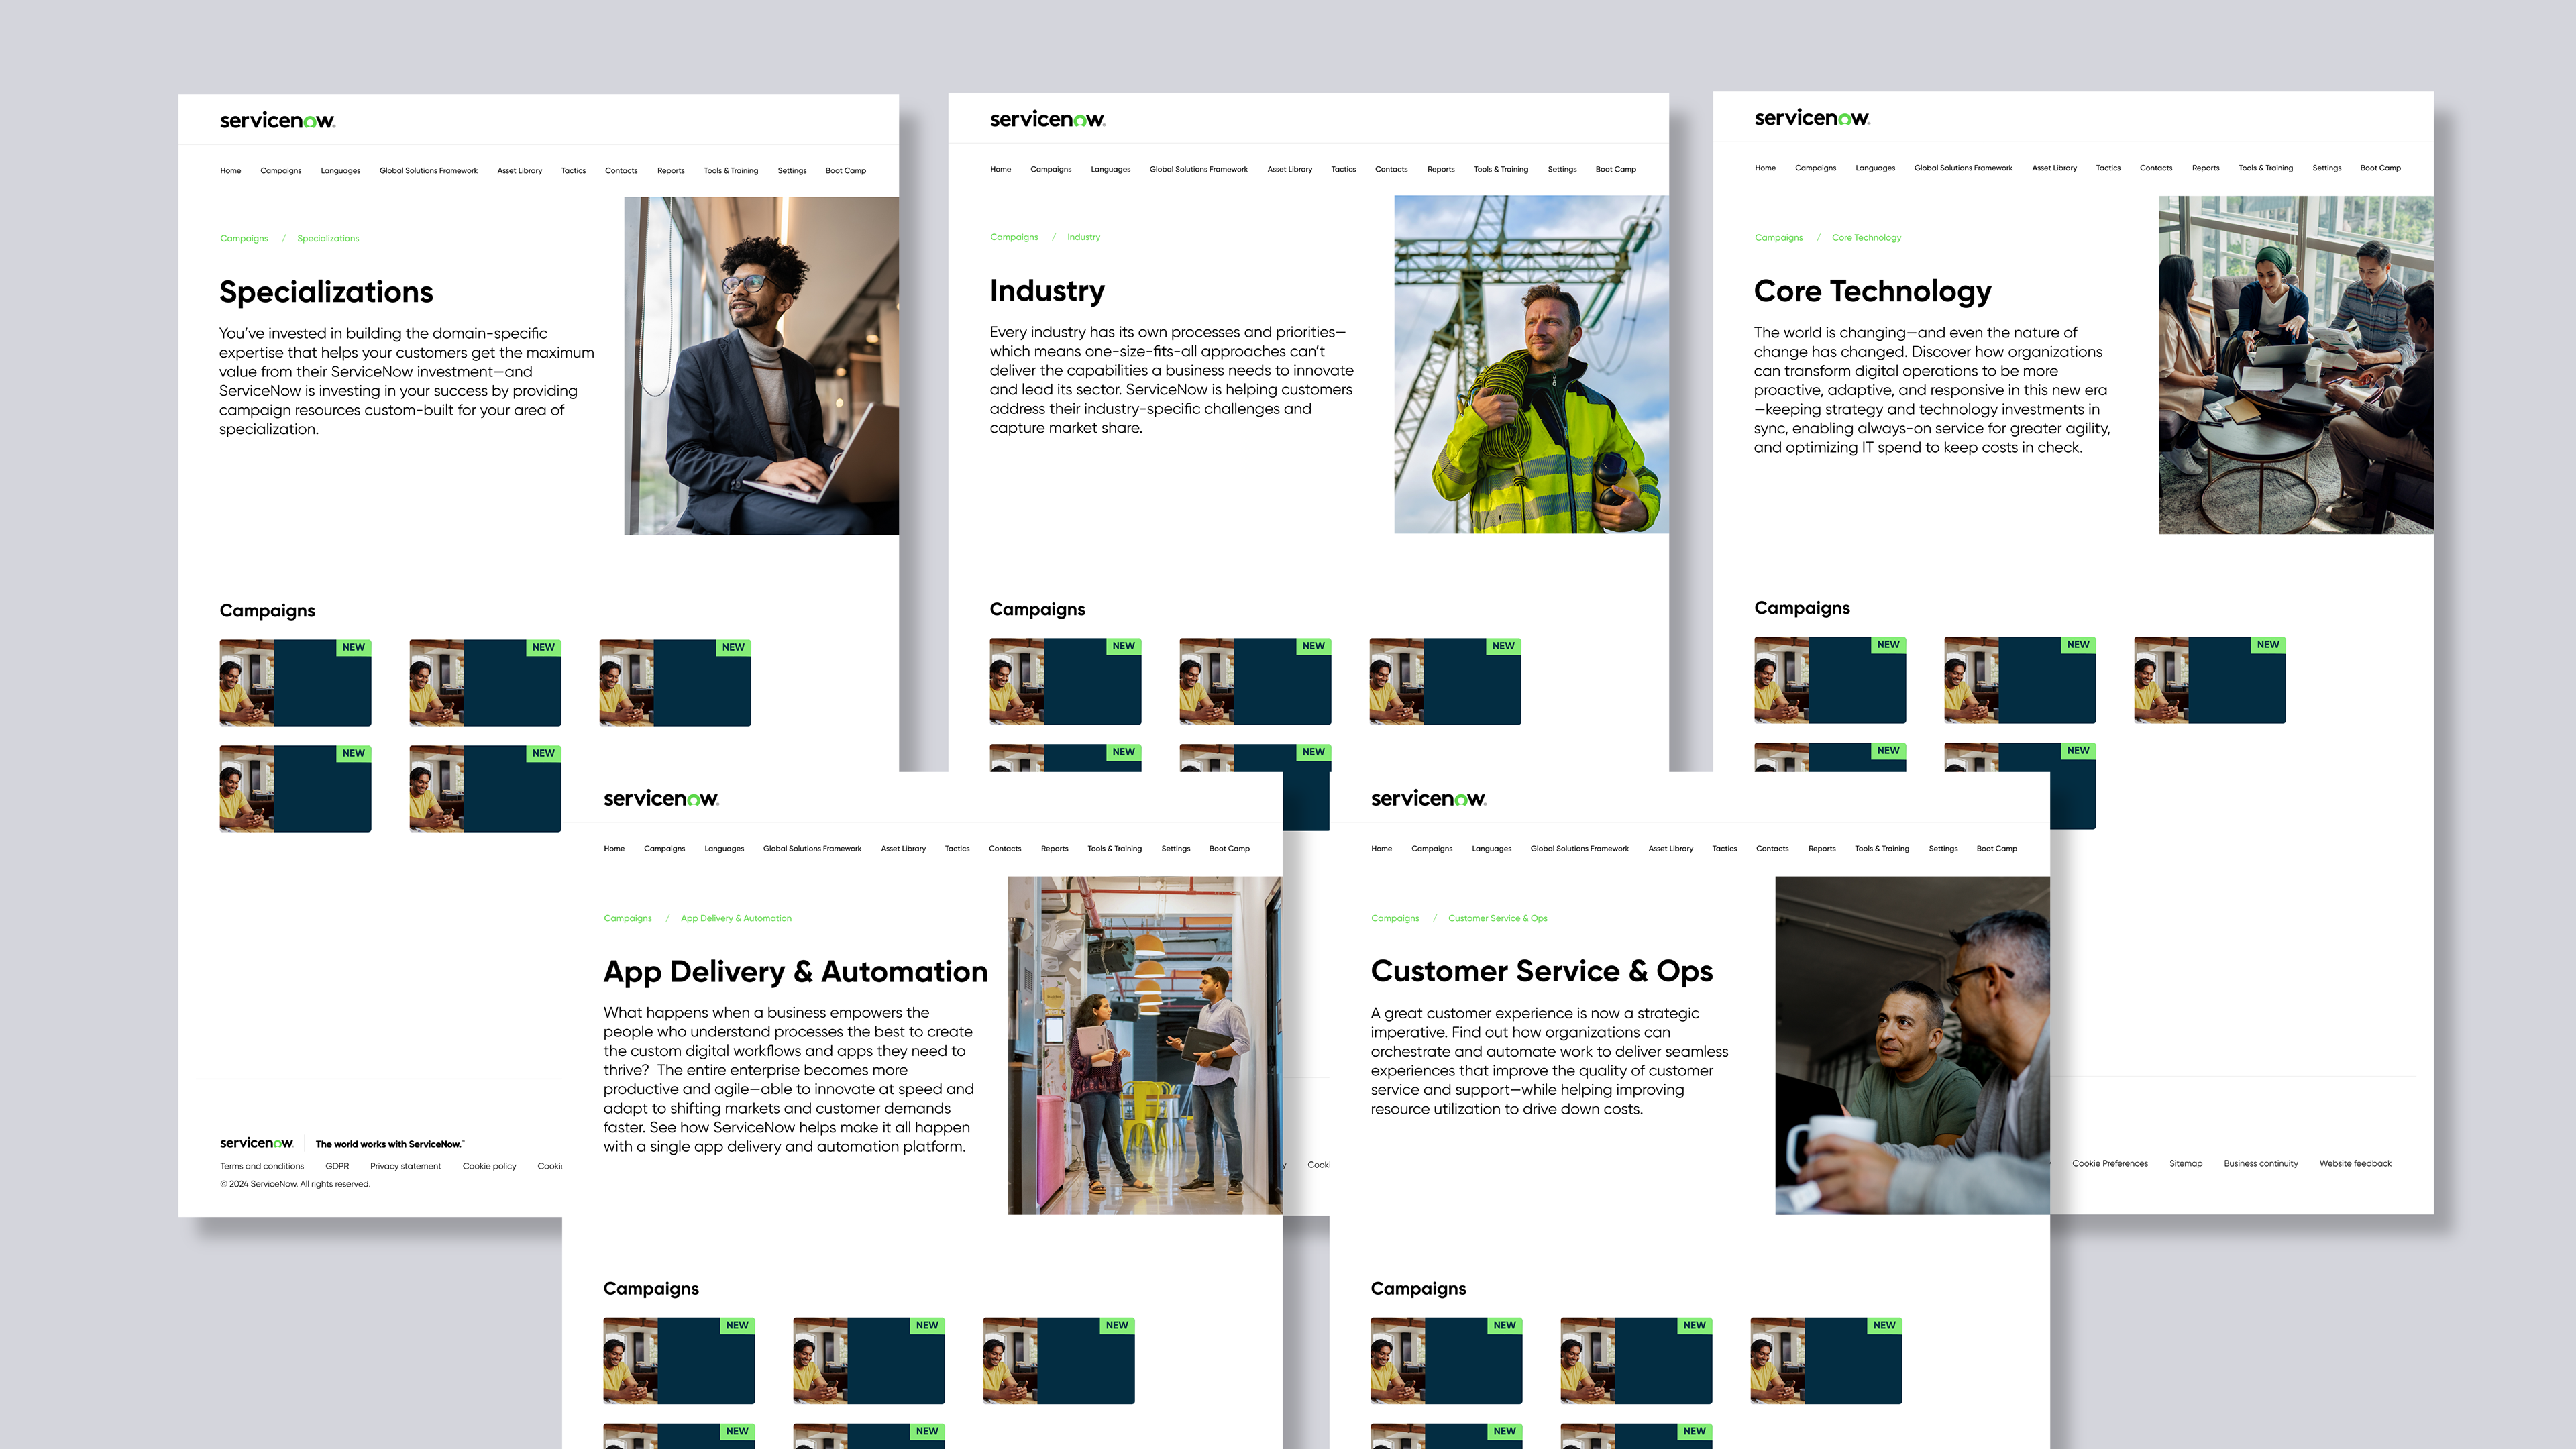Open Reports on App Delivery & Automation page
The height and width of the screenshot is (1449, 2576).
tap(1054, 849)
